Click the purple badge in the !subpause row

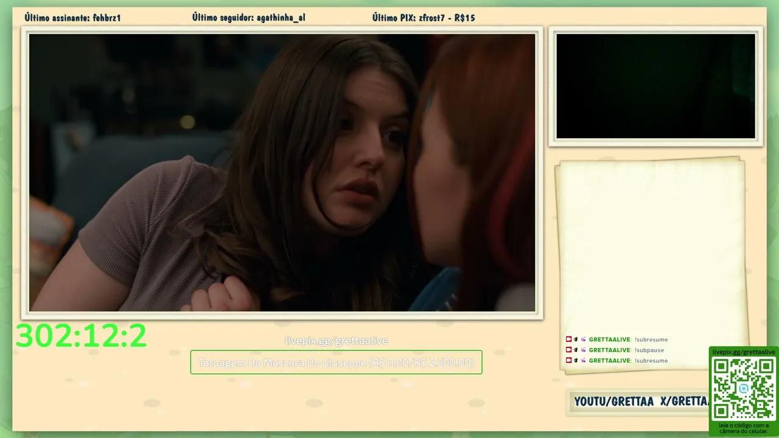583,350
